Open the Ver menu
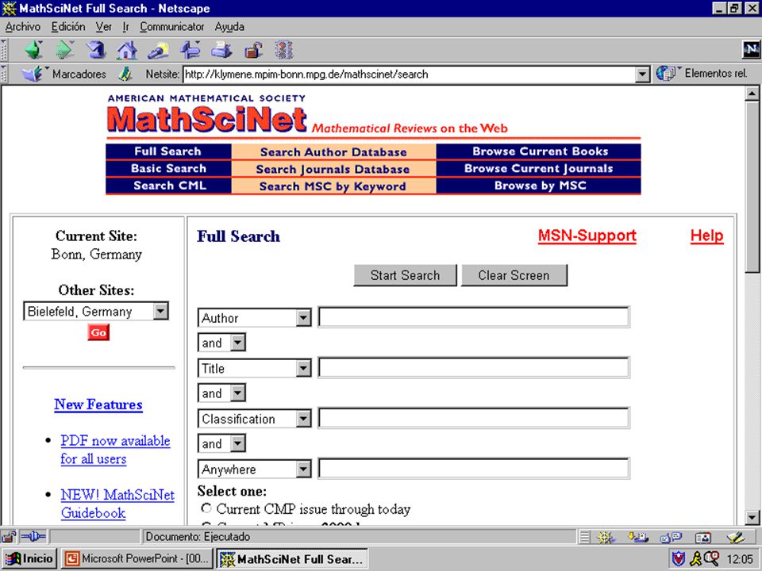762x571 pixels. [x=103, y=27]
